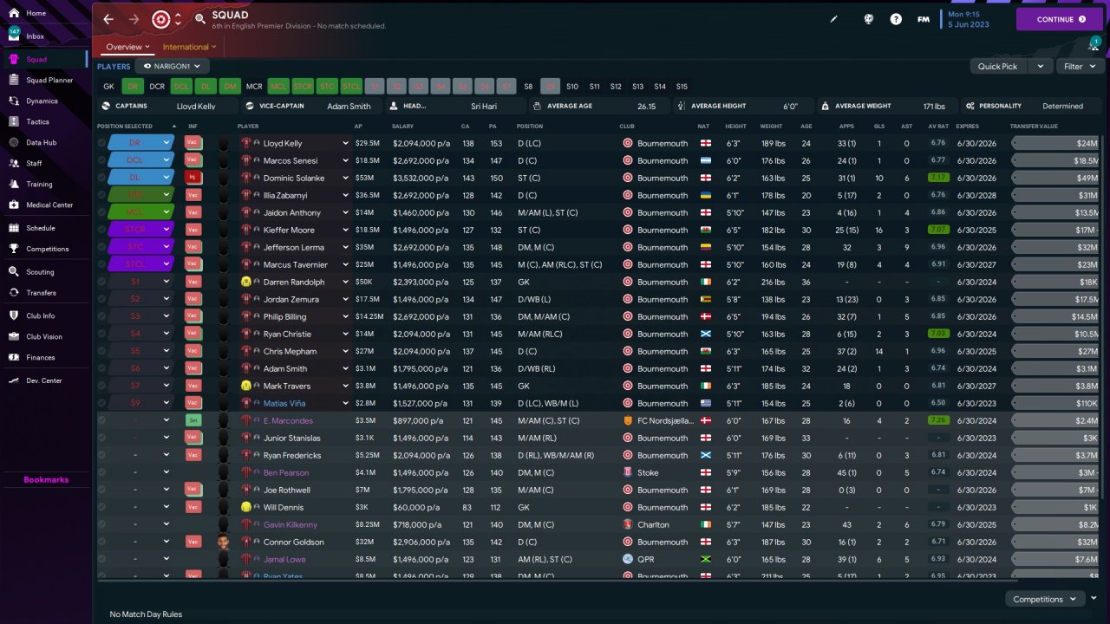This screenshot has width=1110, height=624.
Task: Open the Schedule calendar icon
Action: click(14, 228)
